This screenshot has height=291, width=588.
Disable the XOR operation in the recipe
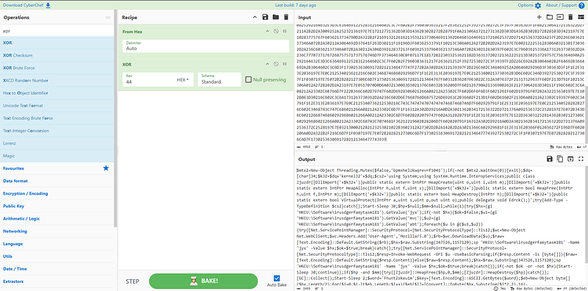click(x=276, y=64)
